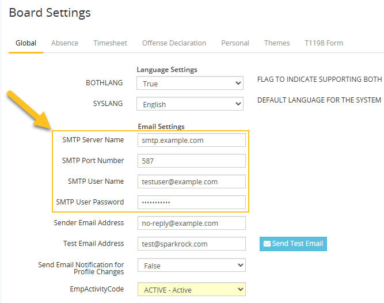This screenshot has height=303, width=384.
Task: Click the envelope icon on Send Test Email
Action: pyautogui.click(x=267, y=244)
